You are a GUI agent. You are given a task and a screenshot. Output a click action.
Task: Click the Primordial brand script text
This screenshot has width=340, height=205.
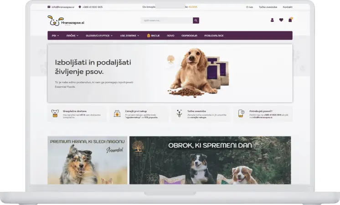click(115, 150)
